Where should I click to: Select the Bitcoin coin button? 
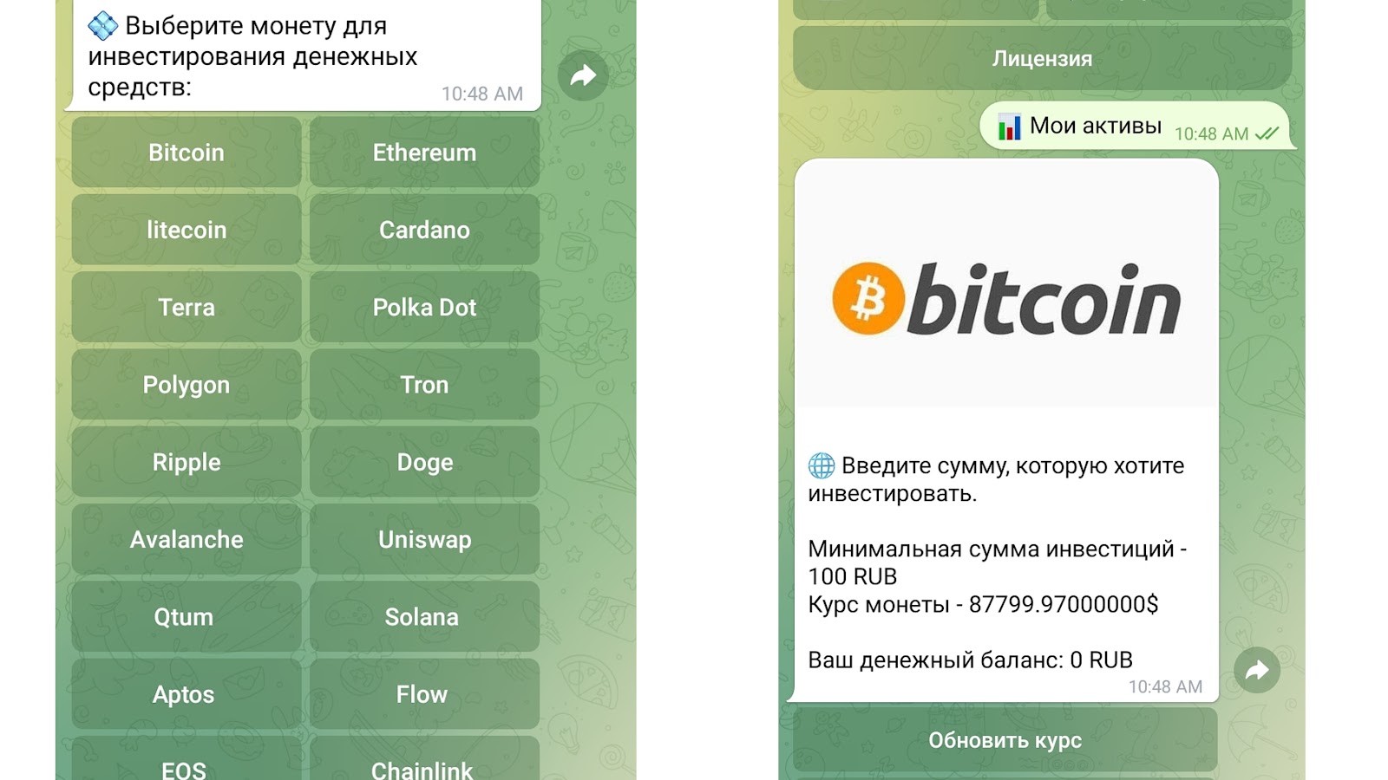(x=187, y=153)
